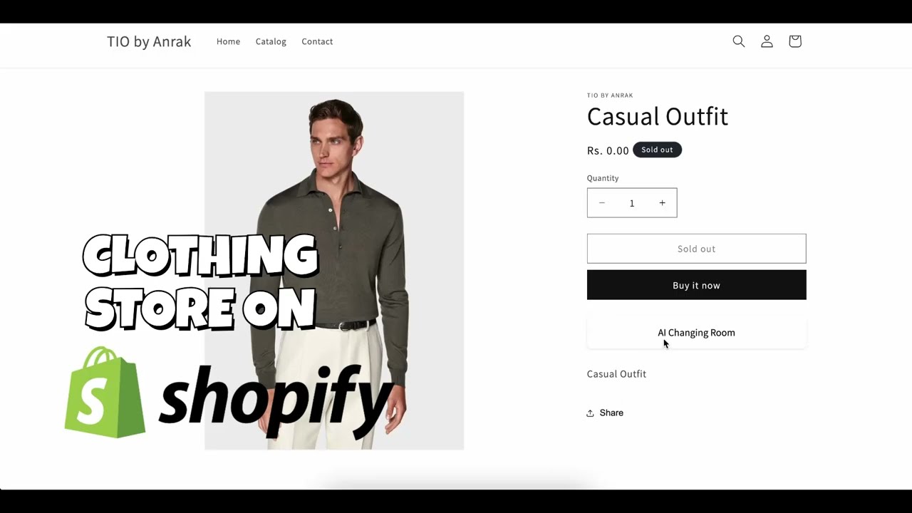Select the quantity number input field
The image size is (912, 513).
coord(632,203)
